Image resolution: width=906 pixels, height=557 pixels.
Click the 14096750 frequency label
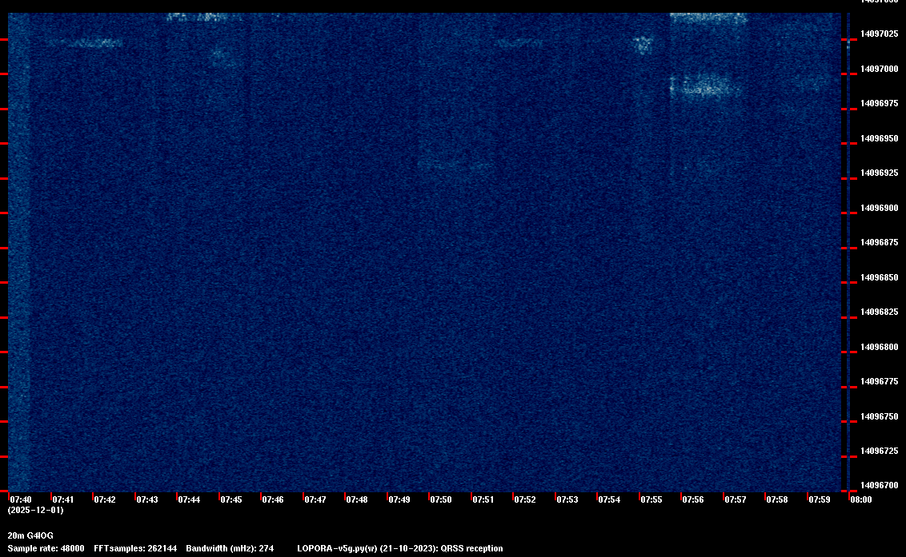point(880,416)
